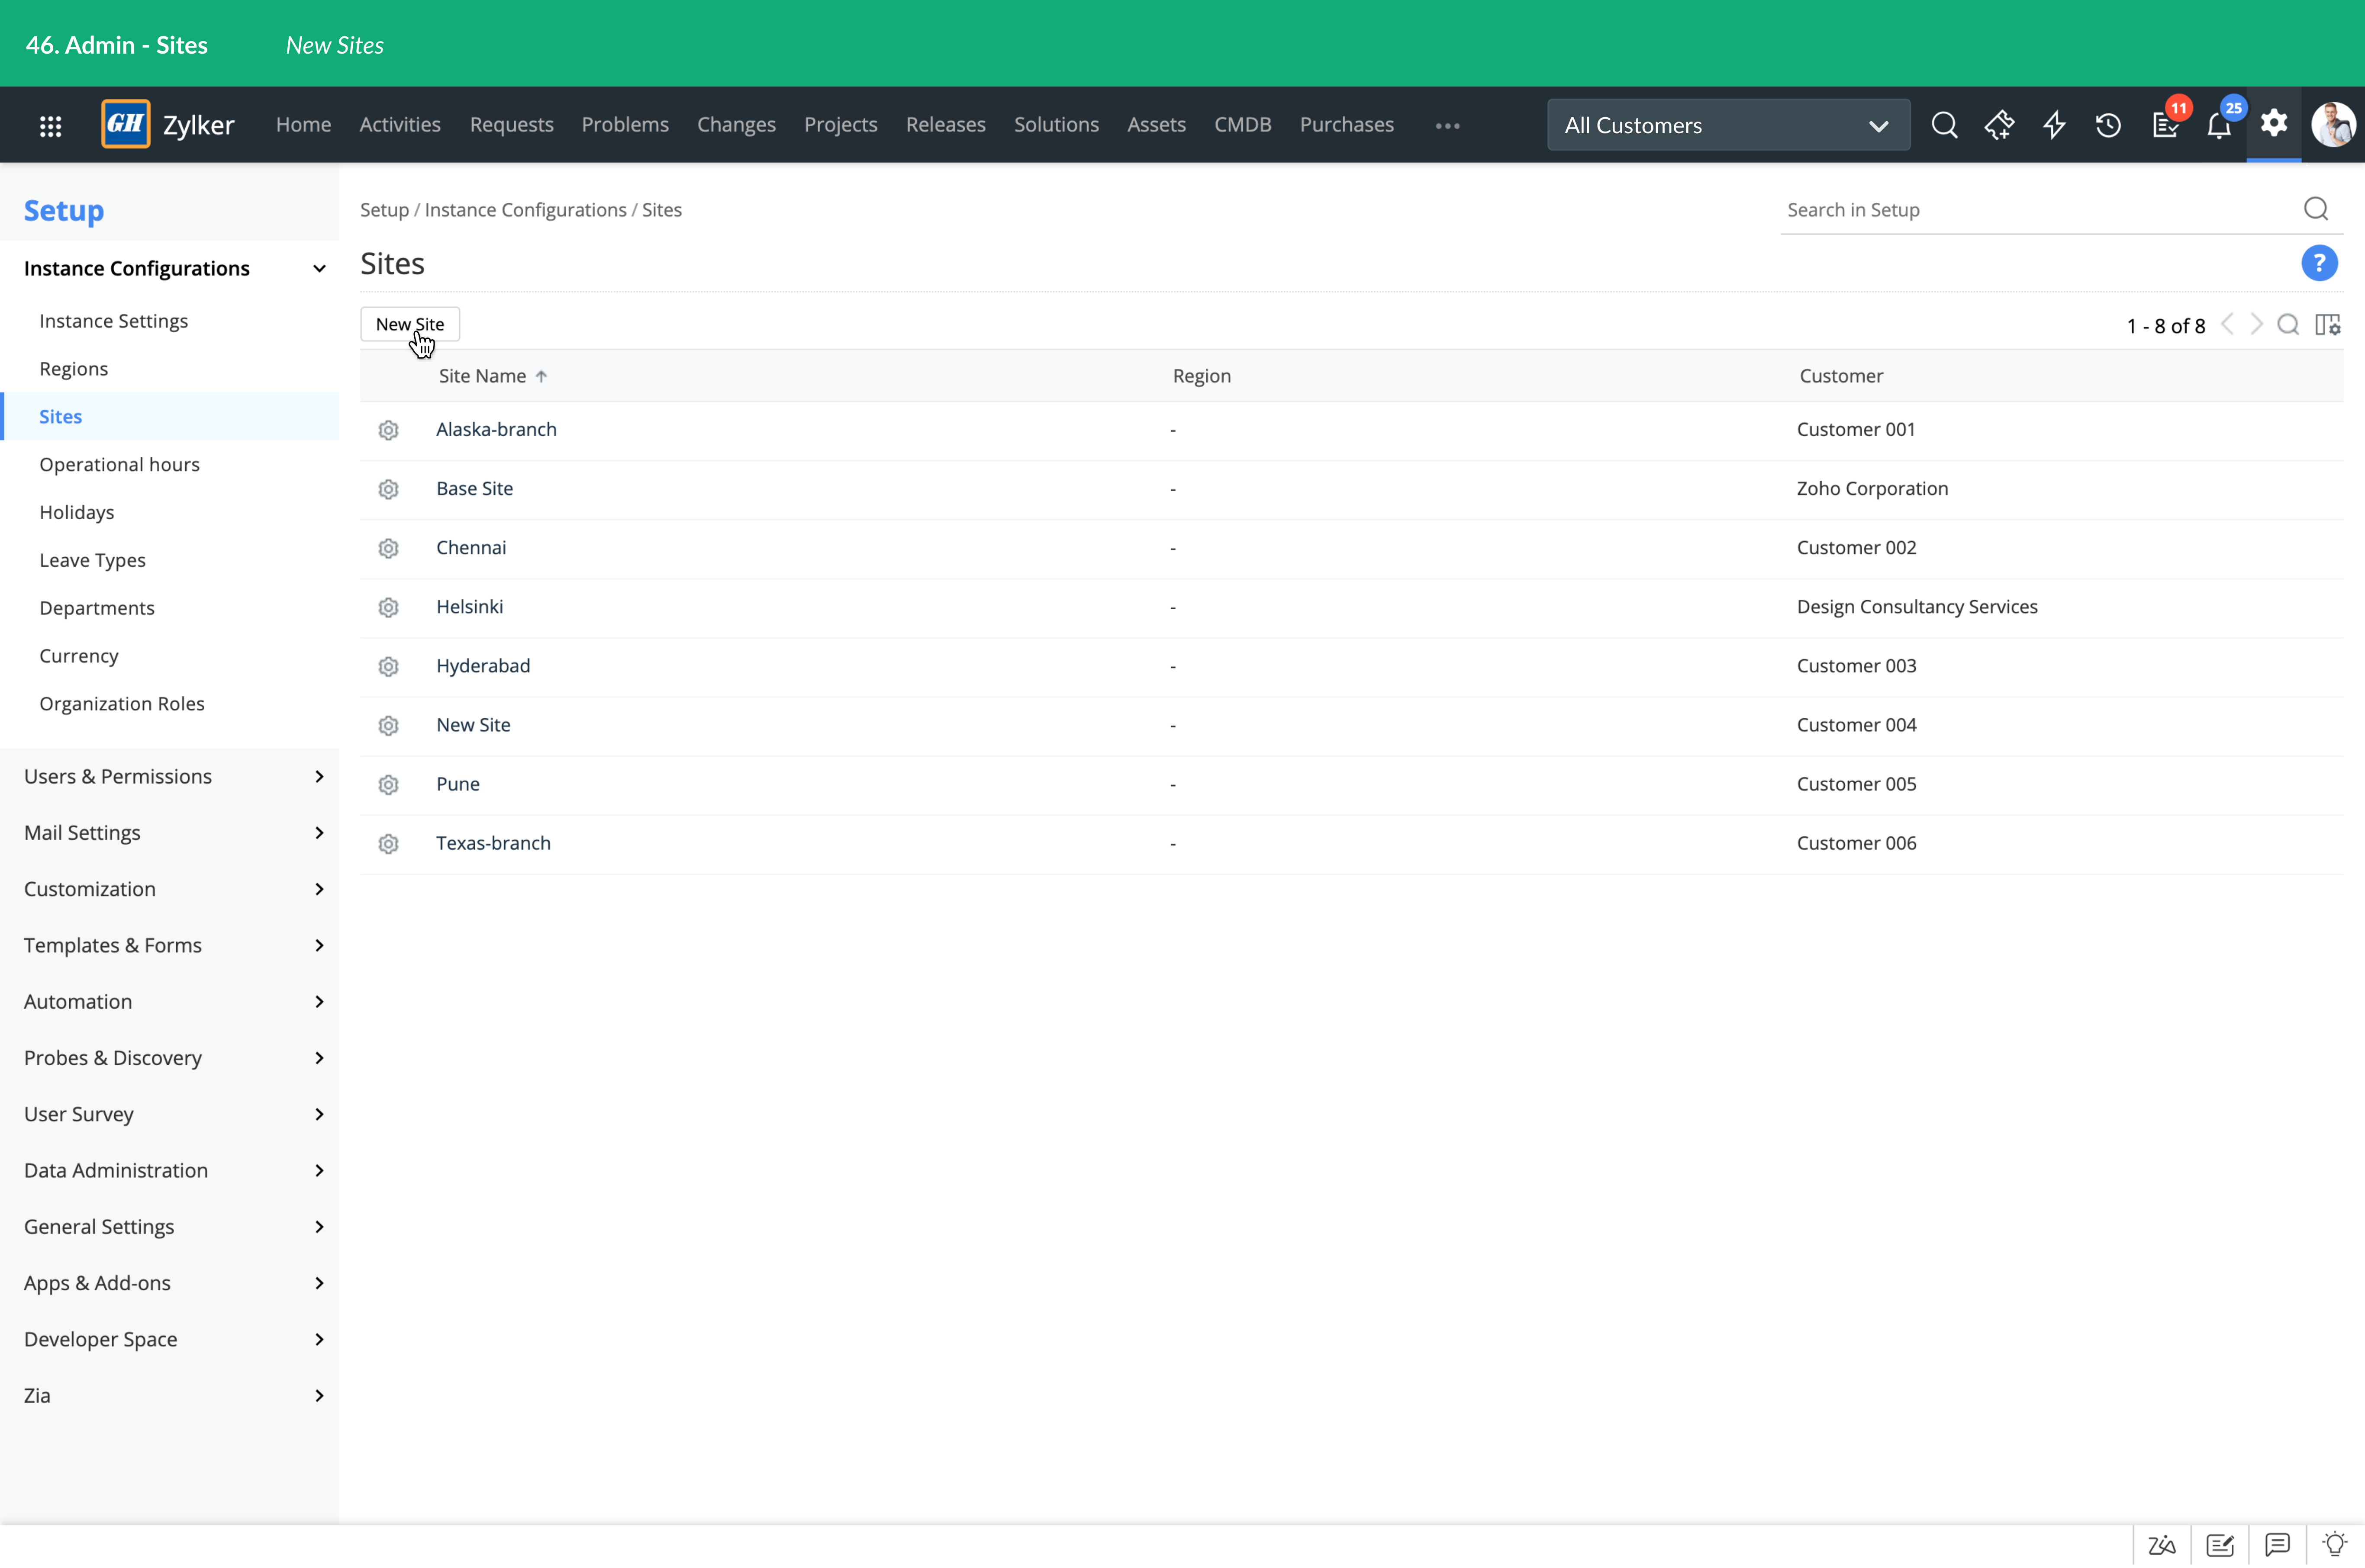This screenshot has height=1568, width=2365.
Task: Open the CMDB module tab
Action: click(x=1243, y=124)
